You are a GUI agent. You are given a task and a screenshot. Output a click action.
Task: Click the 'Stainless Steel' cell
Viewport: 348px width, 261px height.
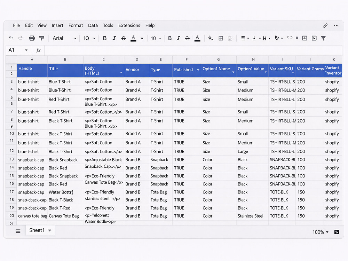pos(252,216)
